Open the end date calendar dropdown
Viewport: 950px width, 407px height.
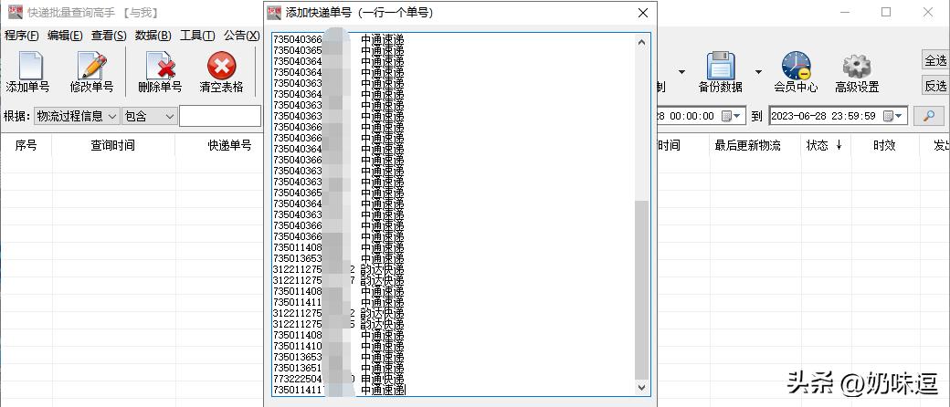(892, 116)
